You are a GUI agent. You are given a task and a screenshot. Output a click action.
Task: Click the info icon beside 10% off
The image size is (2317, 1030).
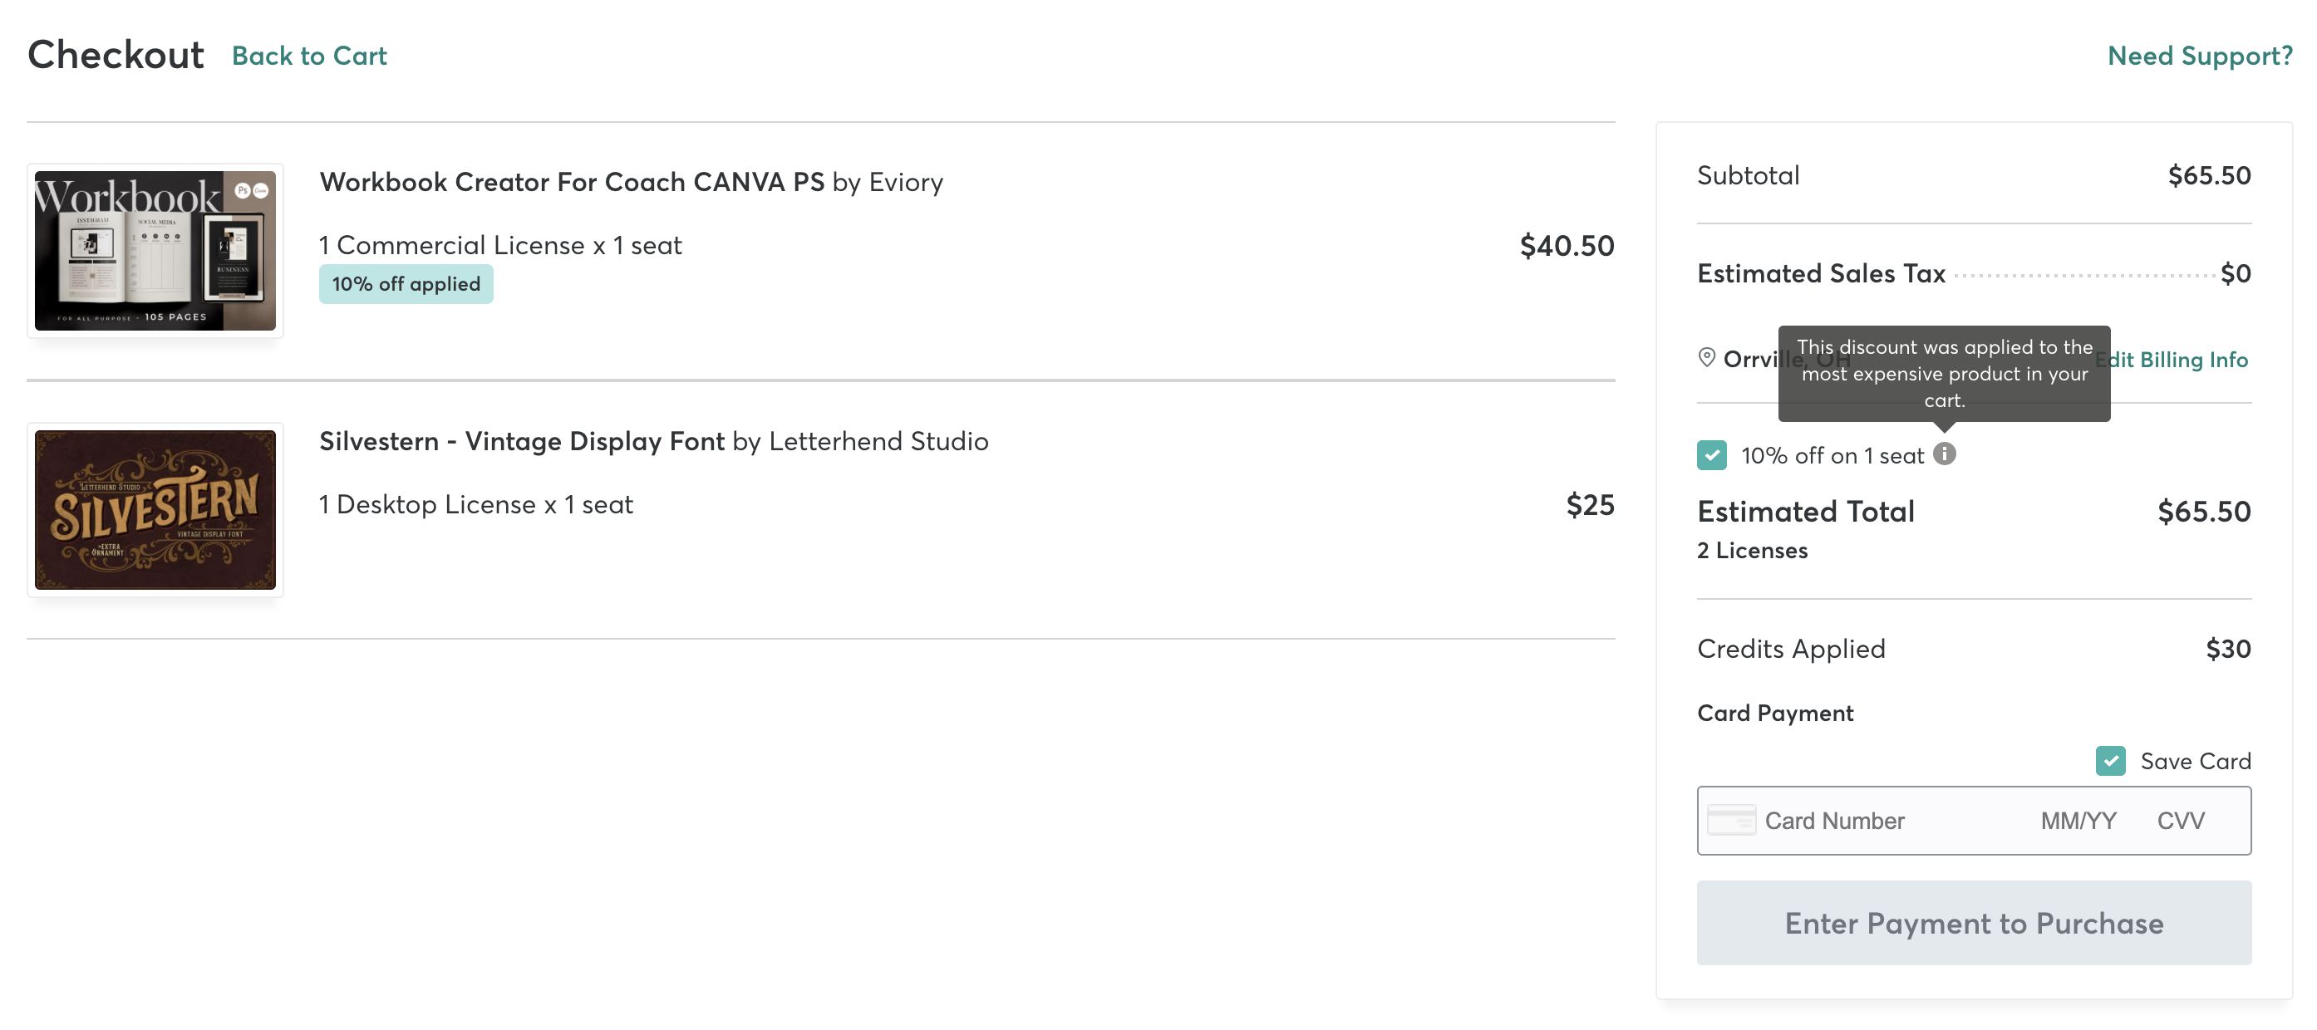coord(1944,454)
